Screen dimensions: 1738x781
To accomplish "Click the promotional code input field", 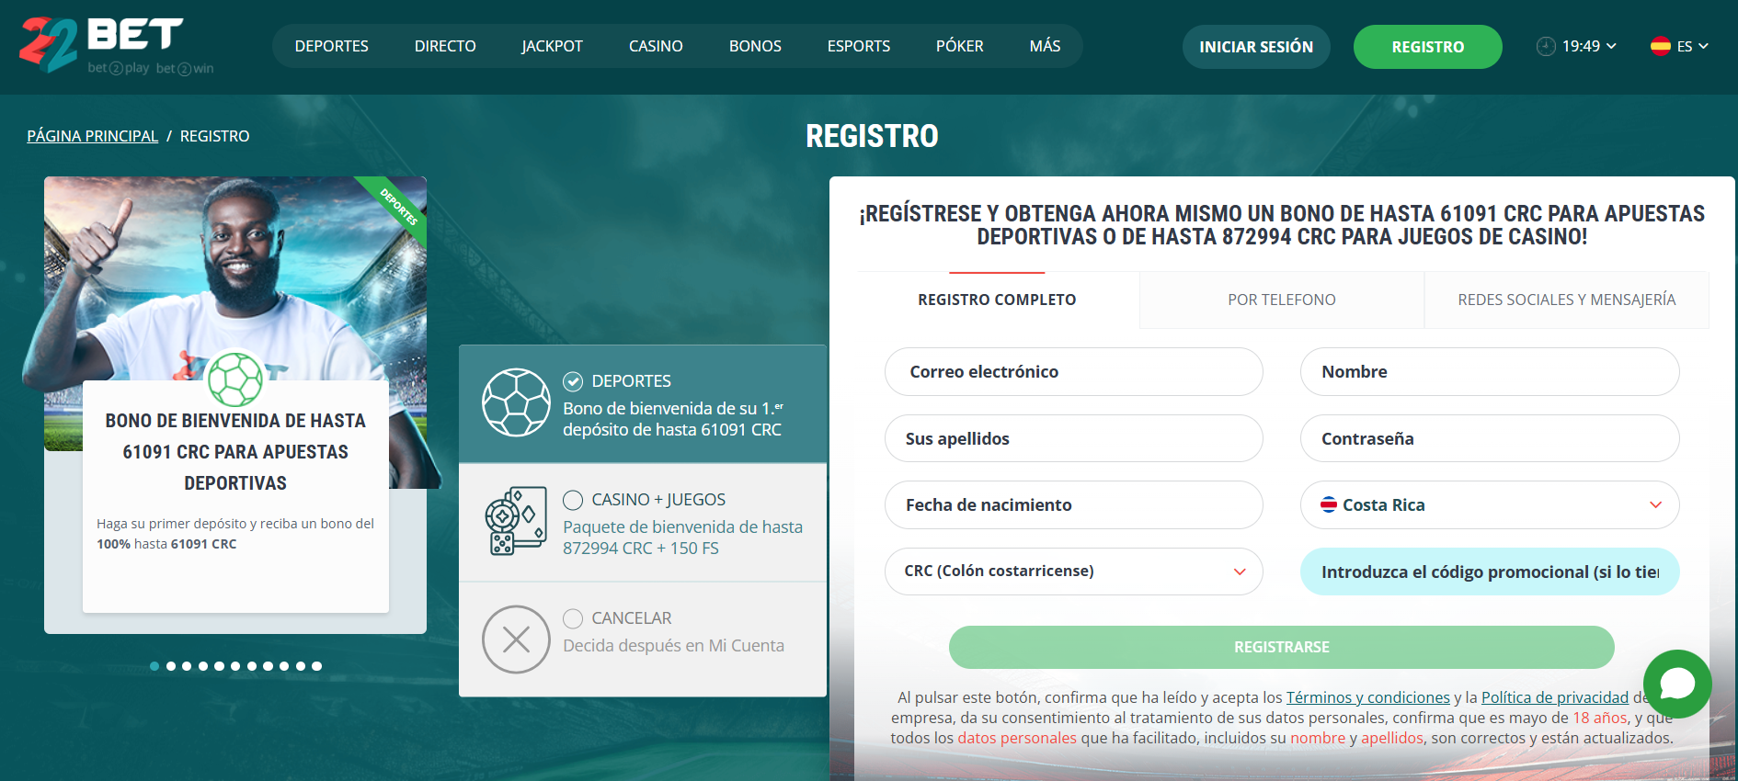I will click(1490, 572).
